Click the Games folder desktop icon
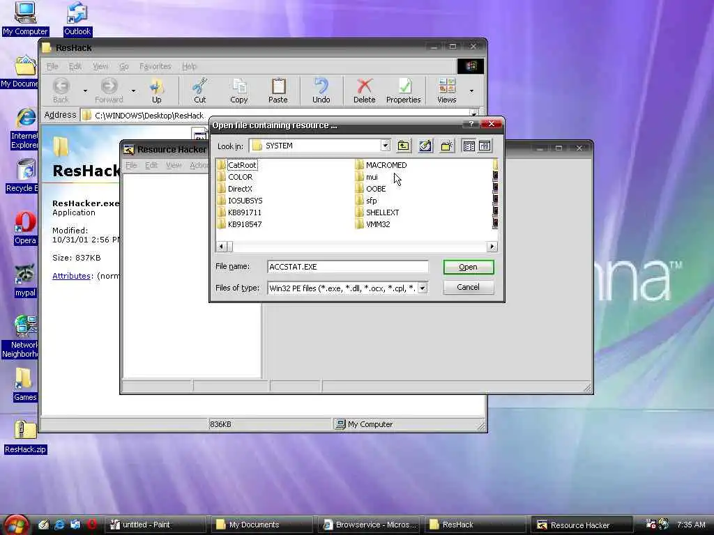Viewport: 714px width, 535px height. point(24,385)
